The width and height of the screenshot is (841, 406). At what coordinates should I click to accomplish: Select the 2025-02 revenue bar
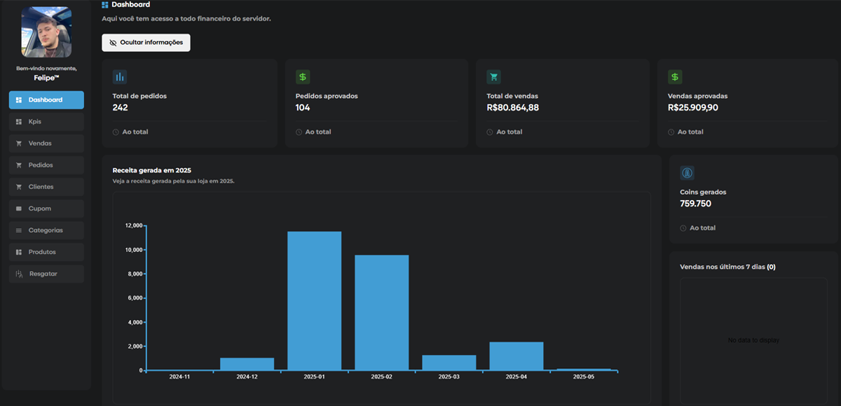381,313
